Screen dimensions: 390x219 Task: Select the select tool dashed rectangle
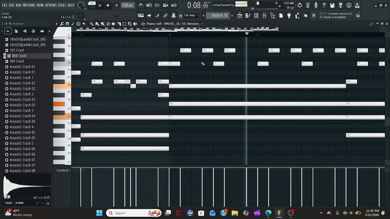click(124, 24)
